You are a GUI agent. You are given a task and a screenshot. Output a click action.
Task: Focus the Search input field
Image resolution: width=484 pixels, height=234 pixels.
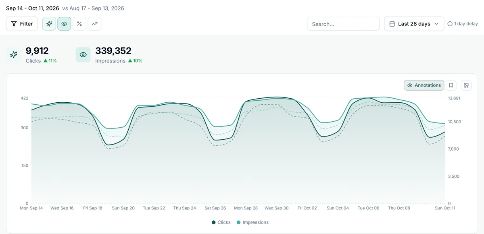pos(343,24)
